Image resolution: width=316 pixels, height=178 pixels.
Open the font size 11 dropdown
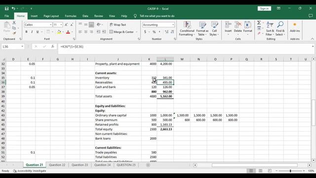pyautogui.click(x=61, y=25)
